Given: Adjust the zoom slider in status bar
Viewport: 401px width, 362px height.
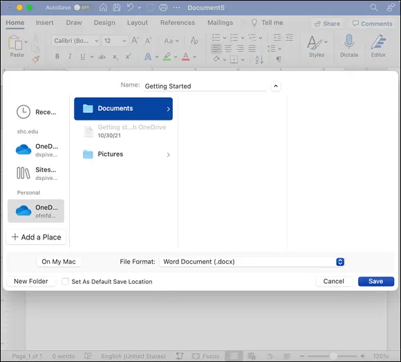Looking at the screenshot, I should point(333,356).
